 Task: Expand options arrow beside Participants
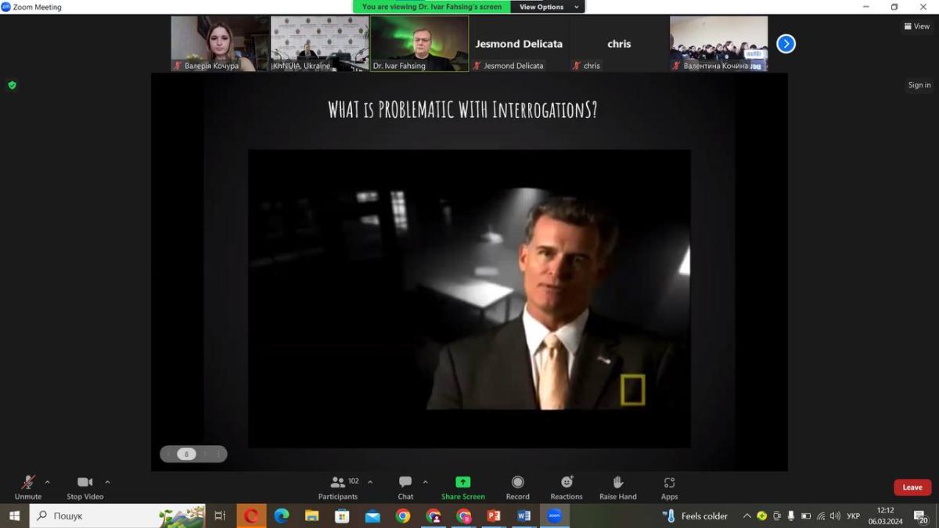coord(370,482)
